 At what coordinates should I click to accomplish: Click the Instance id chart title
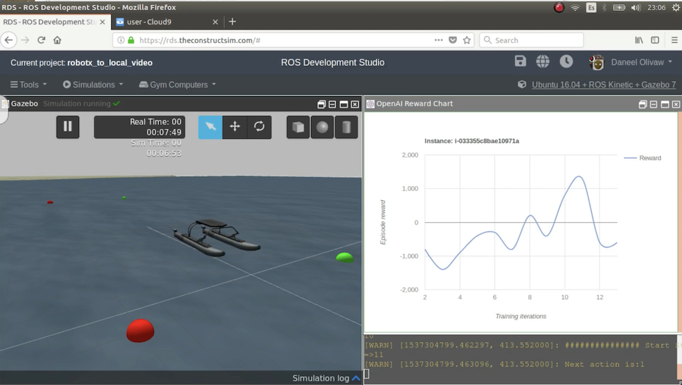pyautogui.click(x=471, y=141)
